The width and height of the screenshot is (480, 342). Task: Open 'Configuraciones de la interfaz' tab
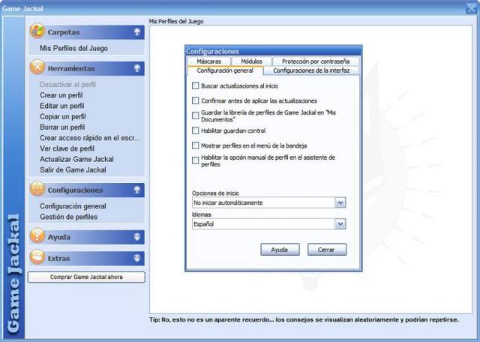[311, 70]
